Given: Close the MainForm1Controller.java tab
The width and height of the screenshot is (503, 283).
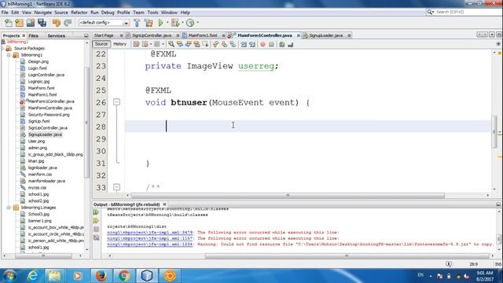Looking at the screenshot, I should 299,35.
